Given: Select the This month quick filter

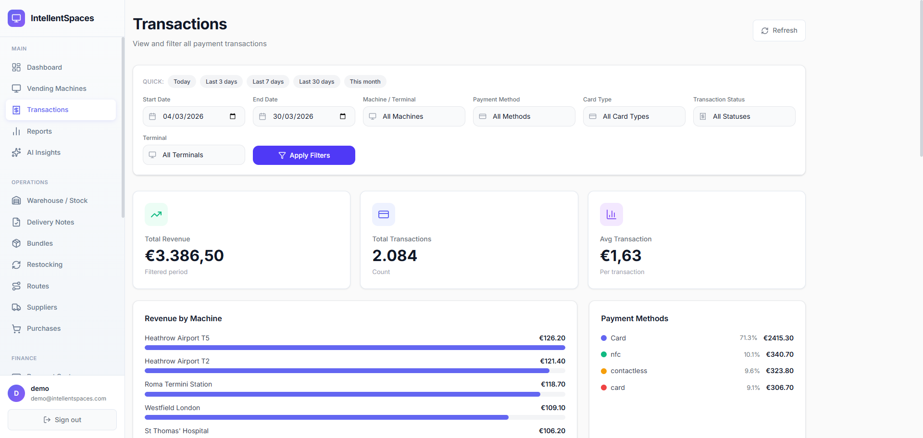Looking at the screenshot, I should click(x=365, y=82).
